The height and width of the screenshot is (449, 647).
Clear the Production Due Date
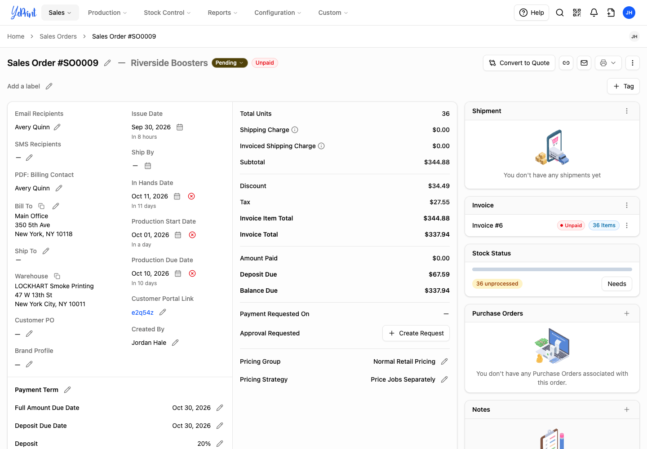coord(192,273)
